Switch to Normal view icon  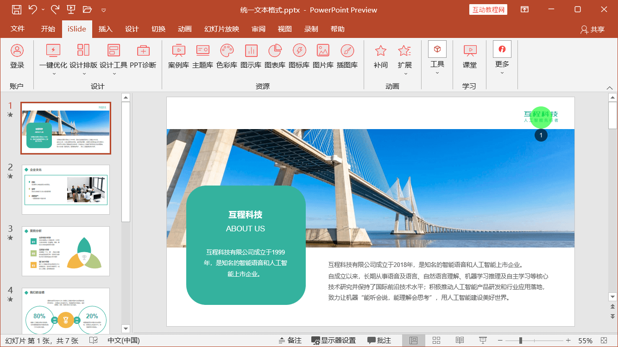(413, 341)
